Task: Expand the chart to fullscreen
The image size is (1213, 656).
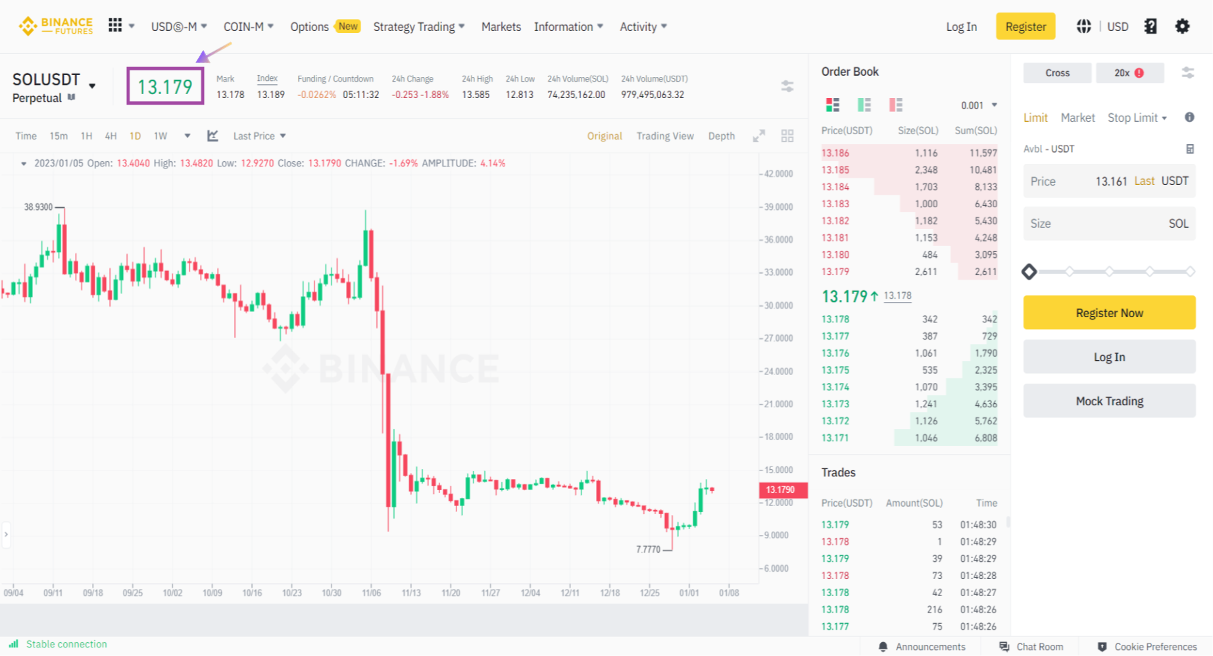Action: 759,136
